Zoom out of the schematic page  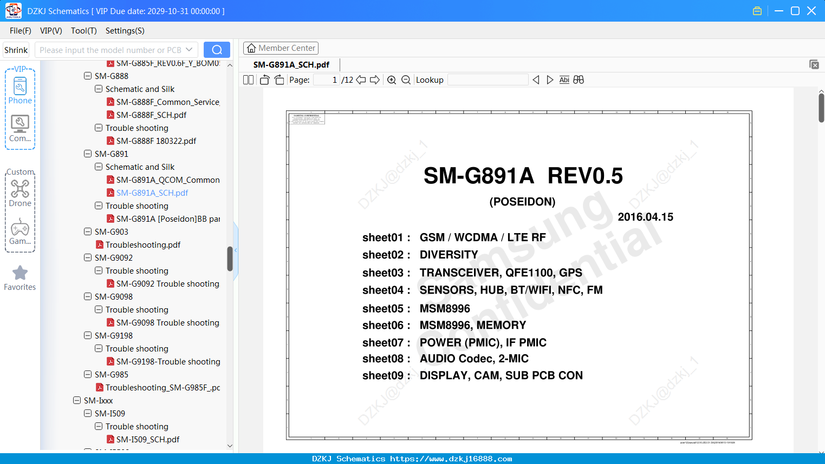[x=406, y=79]
